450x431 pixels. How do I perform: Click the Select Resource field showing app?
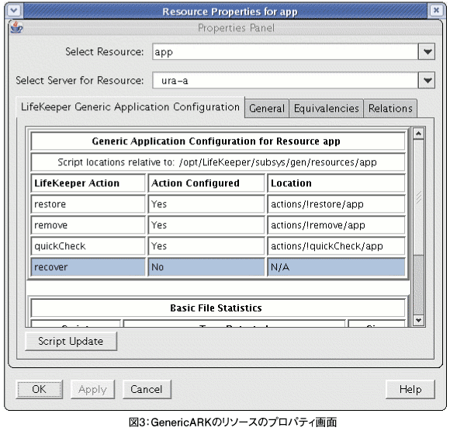tap(285, 52)
